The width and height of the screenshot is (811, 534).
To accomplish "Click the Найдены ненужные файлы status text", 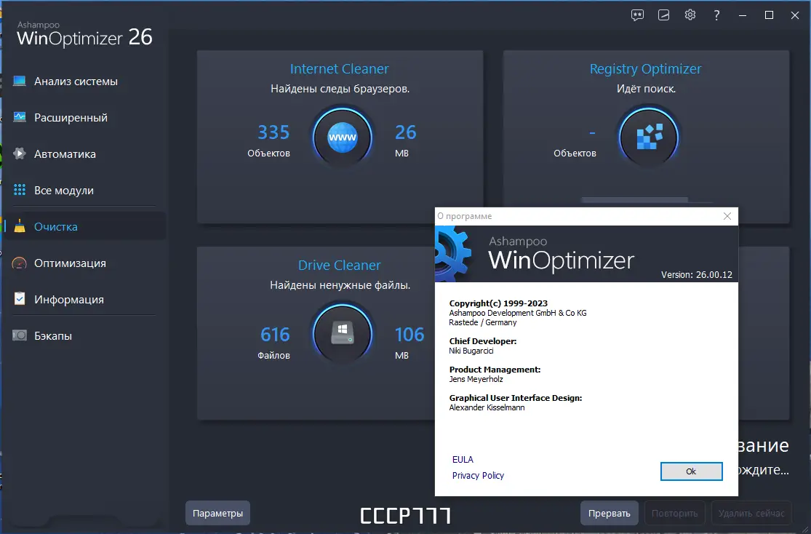I will [340, 285].
